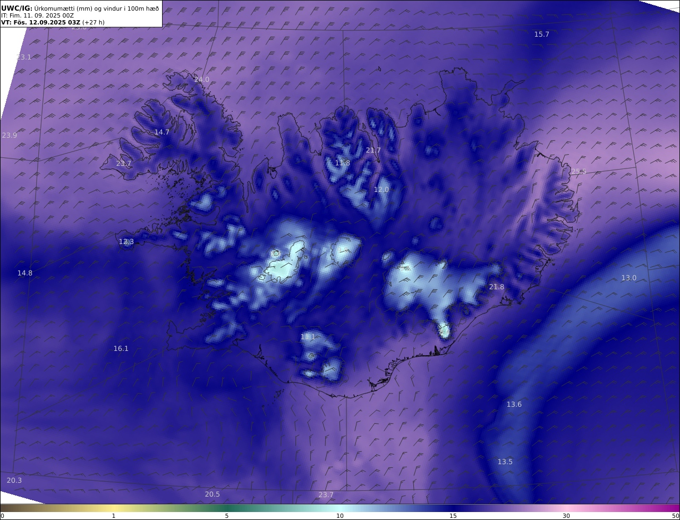The height and width of the screenshot is (520, 680).
Task: Click the 24.0 value label
Action: [x=201, y=80]
